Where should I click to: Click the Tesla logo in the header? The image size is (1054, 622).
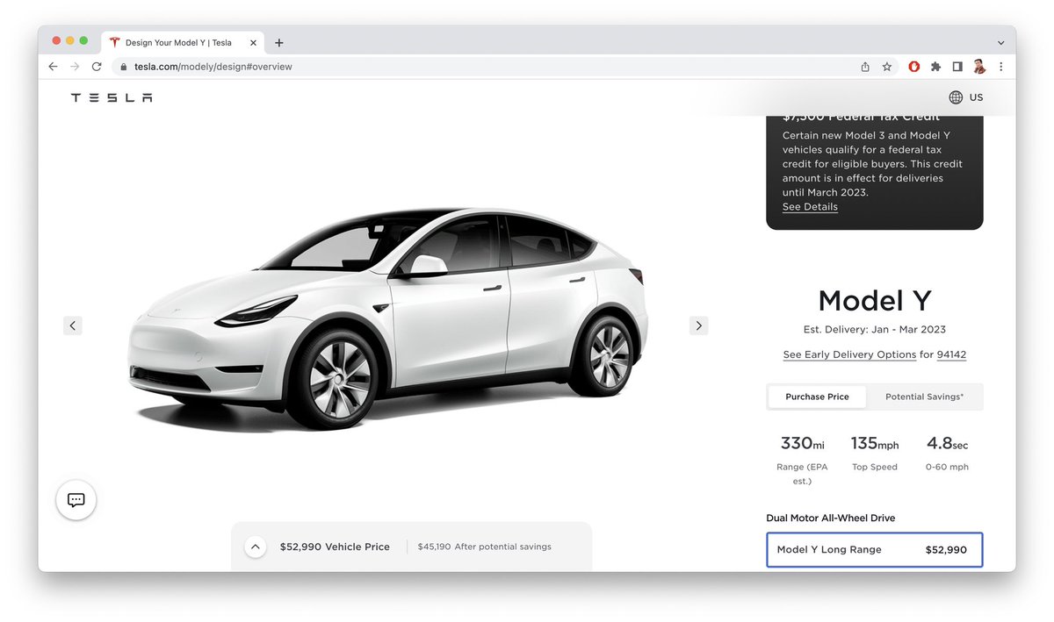111,97
